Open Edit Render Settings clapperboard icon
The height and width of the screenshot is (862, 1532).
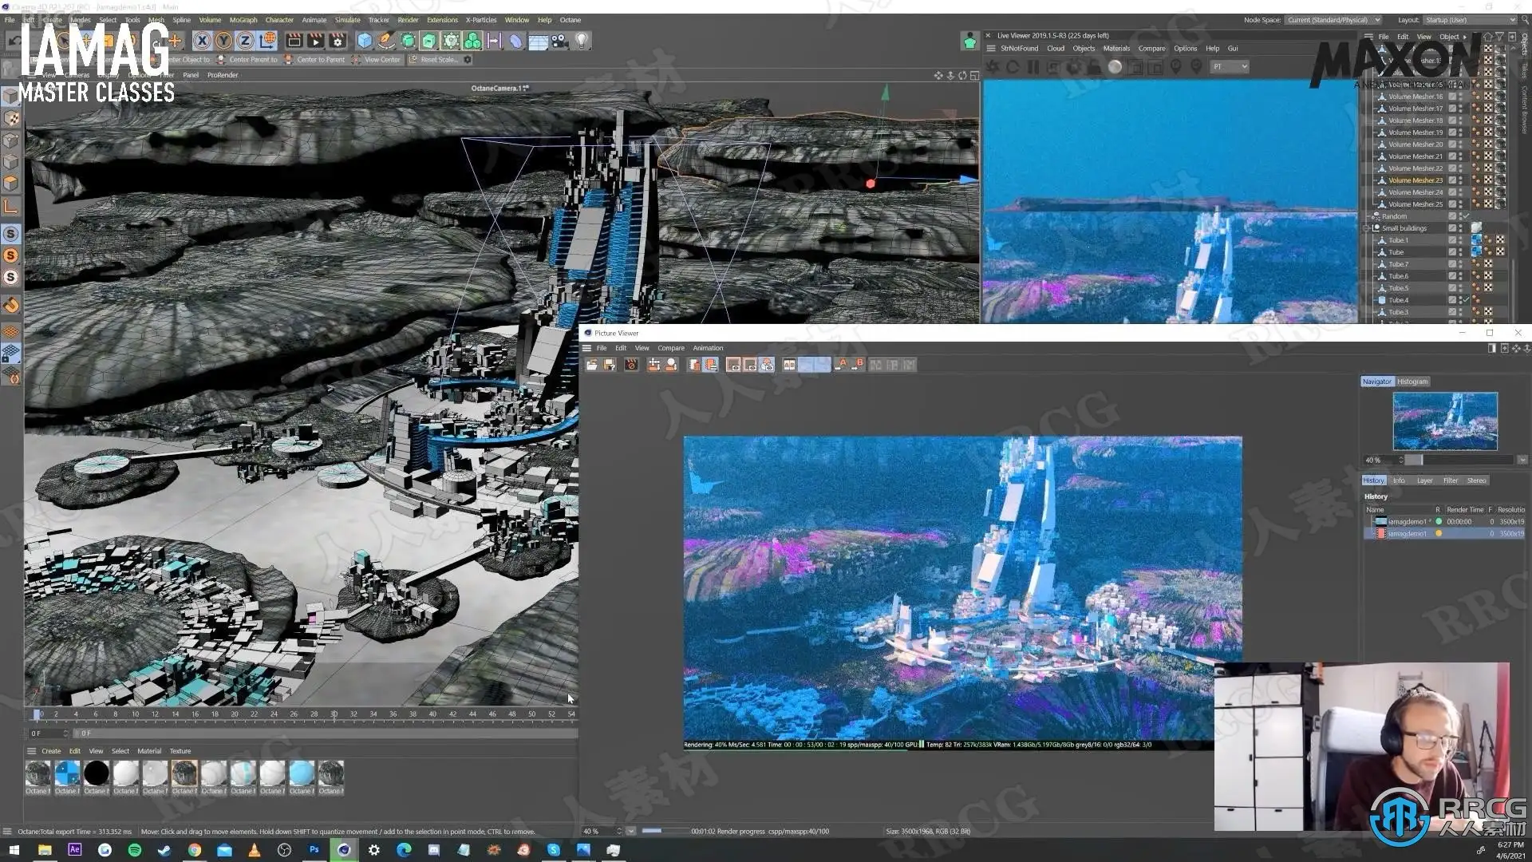pos(338,41)
